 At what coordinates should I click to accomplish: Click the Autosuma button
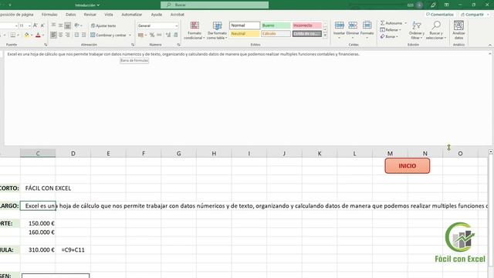coord(391,23)
